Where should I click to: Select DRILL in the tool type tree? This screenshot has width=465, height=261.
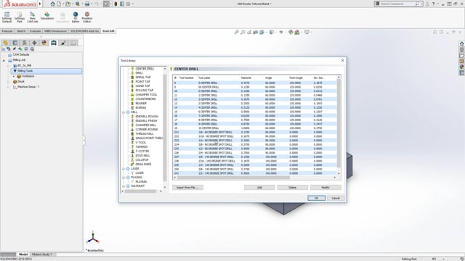[139, 72]
